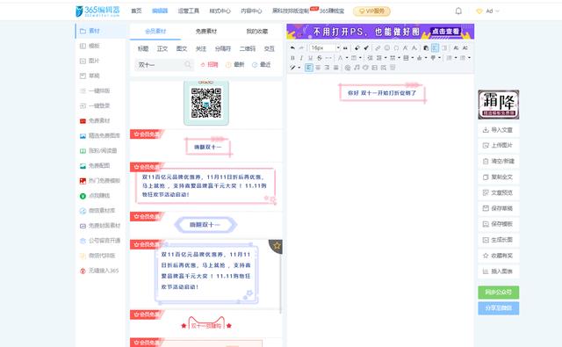Sort materials by 最新
The image size is (562, 347).
point(234,64)
